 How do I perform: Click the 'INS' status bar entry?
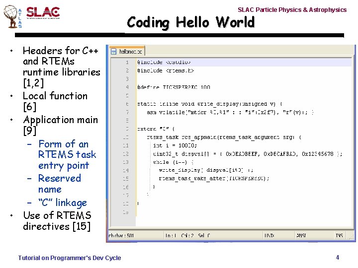(x=339, y=235)
